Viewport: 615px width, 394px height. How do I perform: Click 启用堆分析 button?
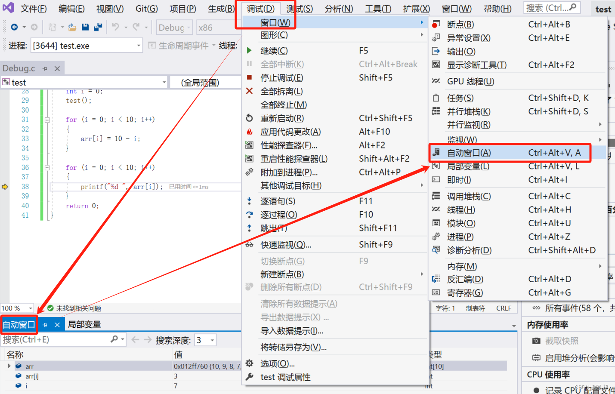point(573,358)
